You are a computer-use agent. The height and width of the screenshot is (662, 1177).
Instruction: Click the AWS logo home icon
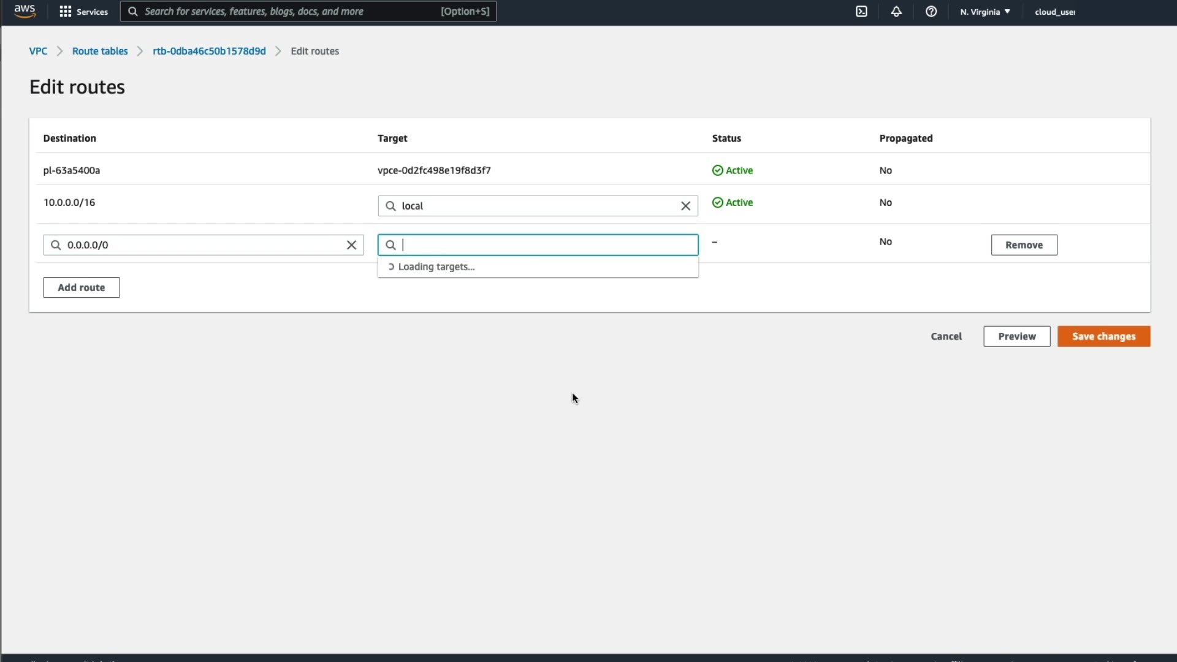[25, 11]
